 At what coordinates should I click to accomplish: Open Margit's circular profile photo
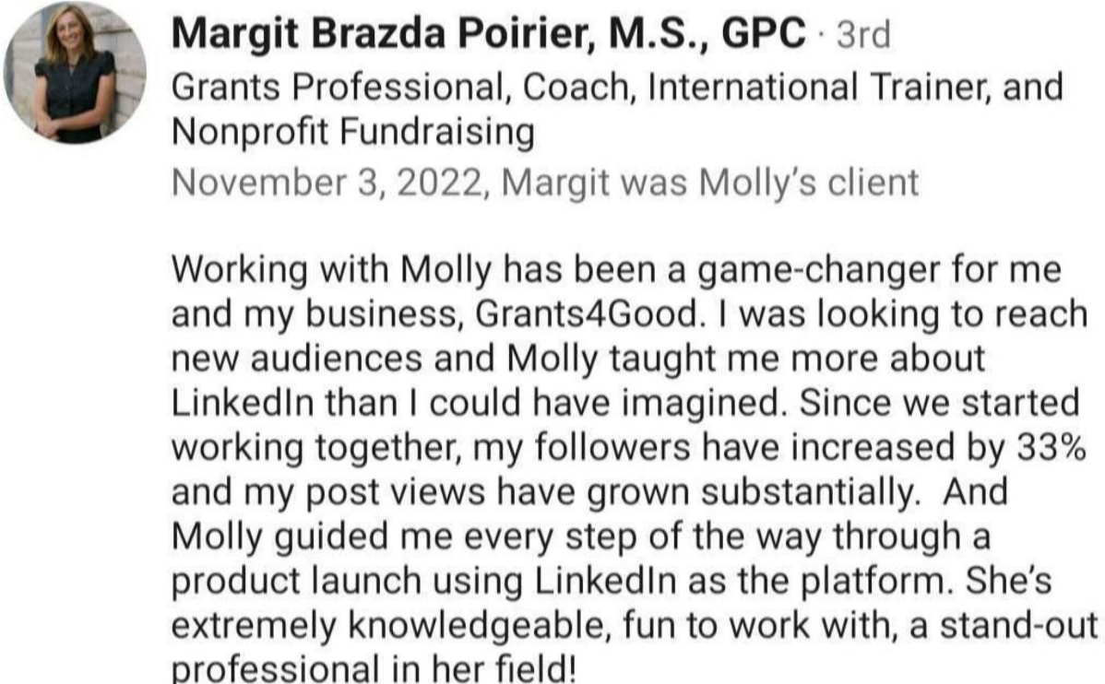pos(75,73)
